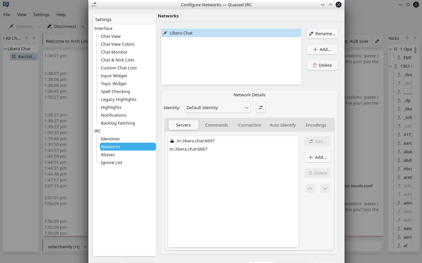Move server up with the up arrow button
Image resolution: width=422 pixels, height=263 pixels.
pyautogui.click(x=310, y=188)
